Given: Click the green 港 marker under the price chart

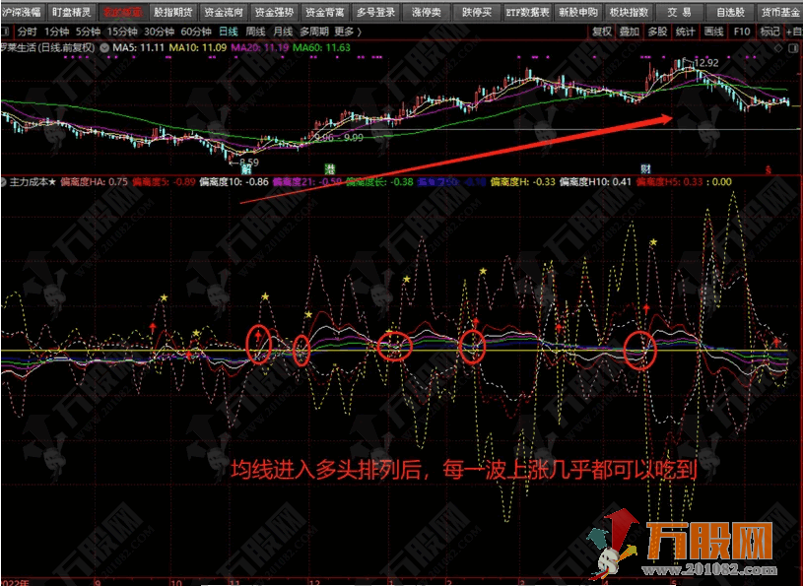Looking at the screenshot, I should click(330, 169).
